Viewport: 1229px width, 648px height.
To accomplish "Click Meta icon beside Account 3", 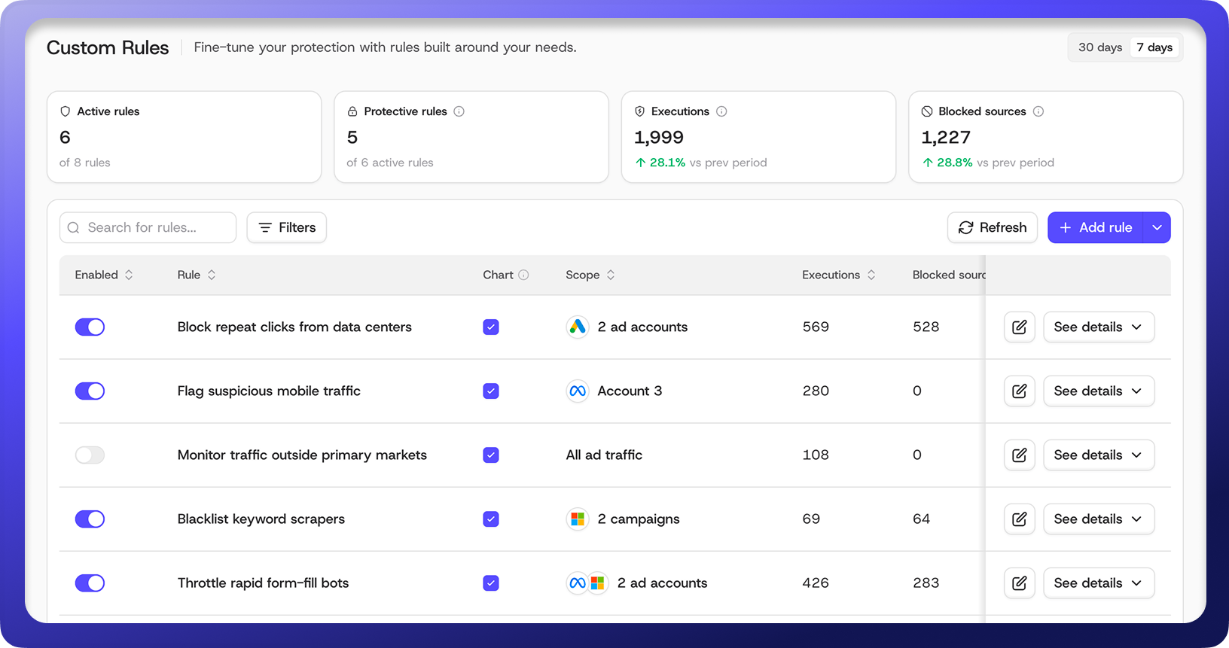I will (x=578, y=391).
